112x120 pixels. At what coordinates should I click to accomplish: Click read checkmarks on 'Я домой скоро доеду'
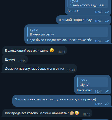(107, 21)
